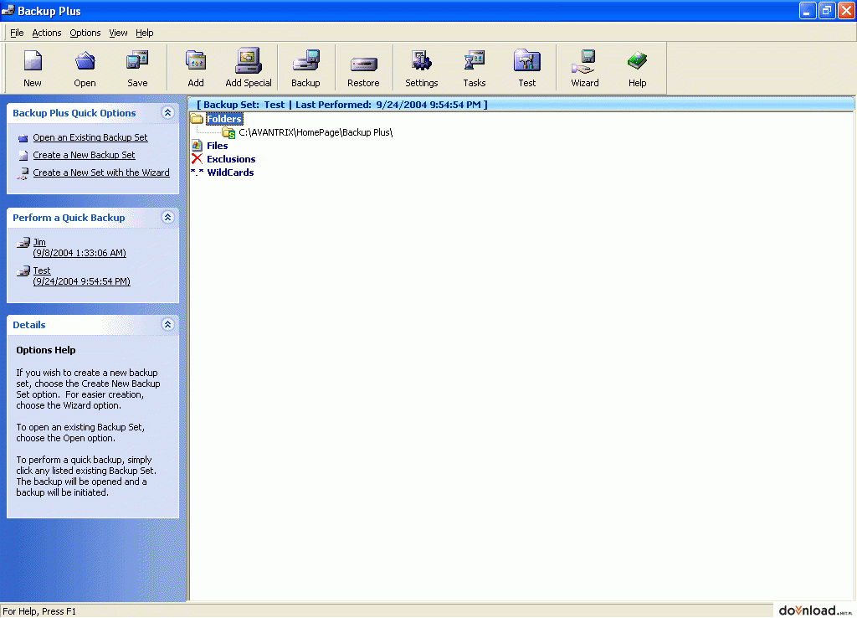
Task: Start a backup with the Backup toolbar icon
Action: pyautogui.click(x=305, y=61)
